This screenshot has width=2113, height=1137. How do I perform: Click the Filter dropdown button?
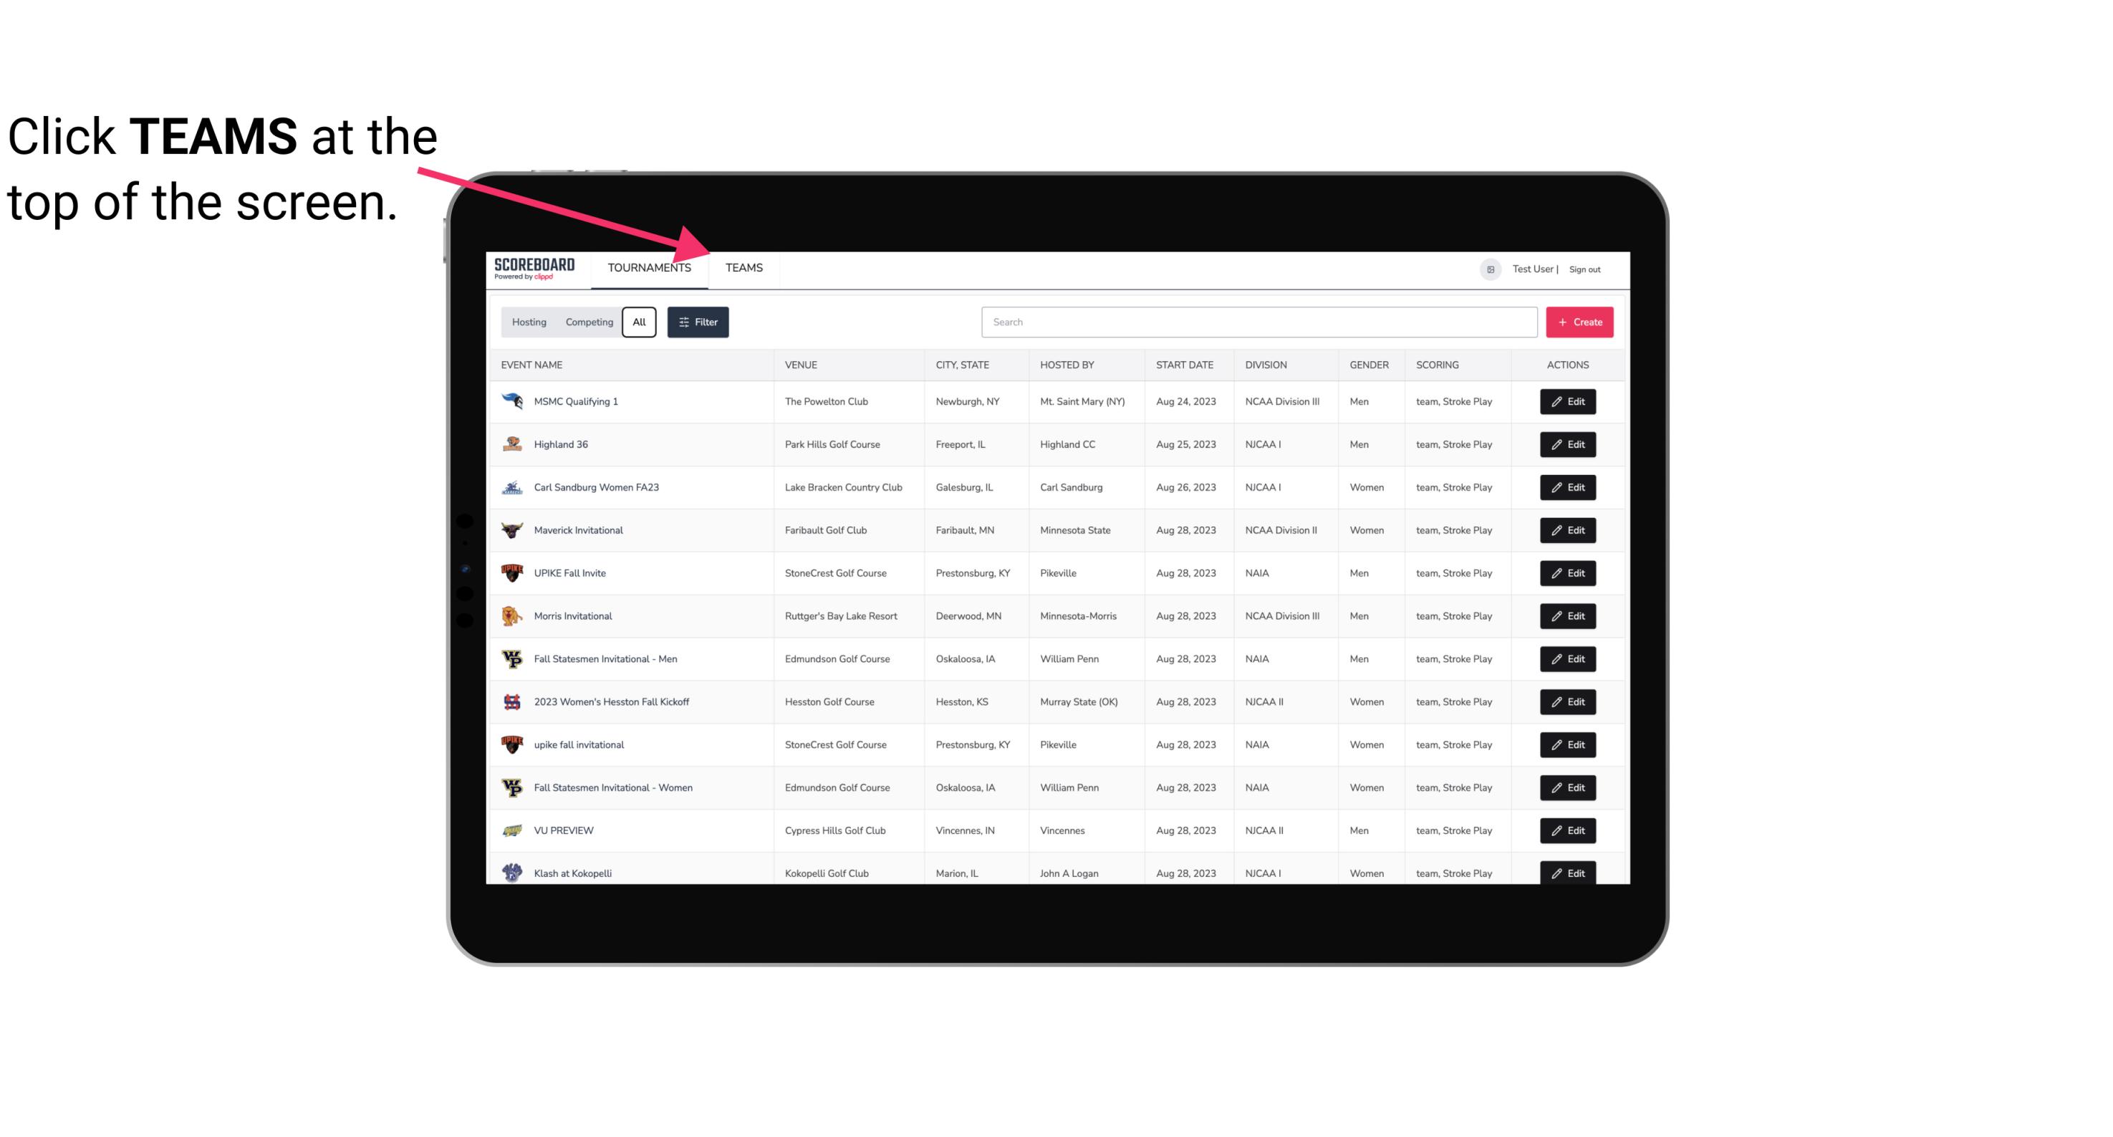[697, 321]
